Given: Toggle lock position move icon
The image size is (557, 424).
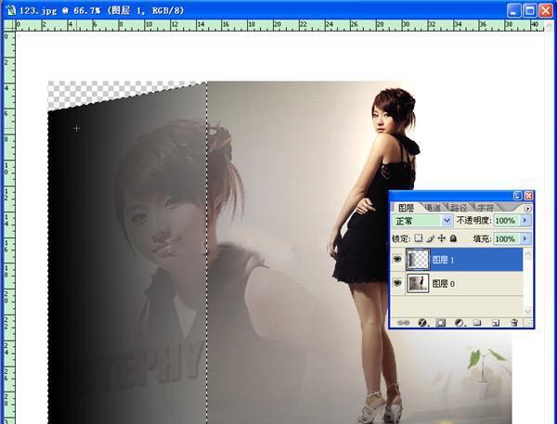Looking at the screenshot, I should click(x=442, y=238).
